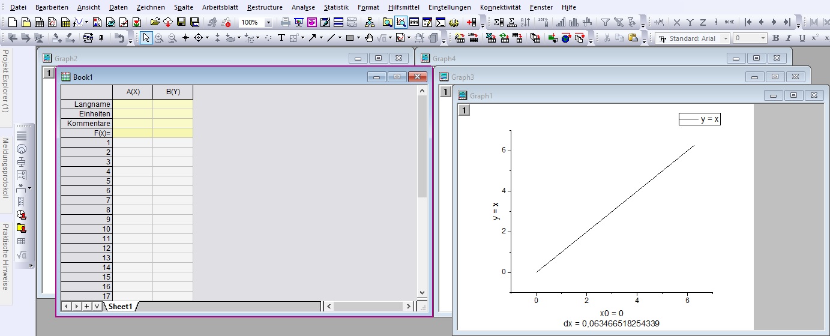Click the new workbook icon in toolbar
Image resolution: width=830 pixels, height=336 pixels.
click(x=40, y=22)
